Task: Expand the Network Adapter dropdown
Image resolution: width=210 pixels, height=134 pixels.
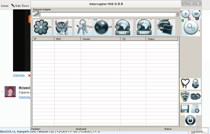Action: [177, 14]
